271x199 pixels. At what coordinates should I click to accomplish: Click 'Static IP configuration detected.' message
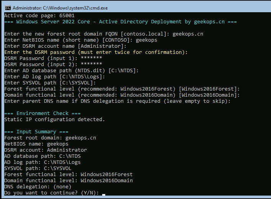click(x=54, y=120)
